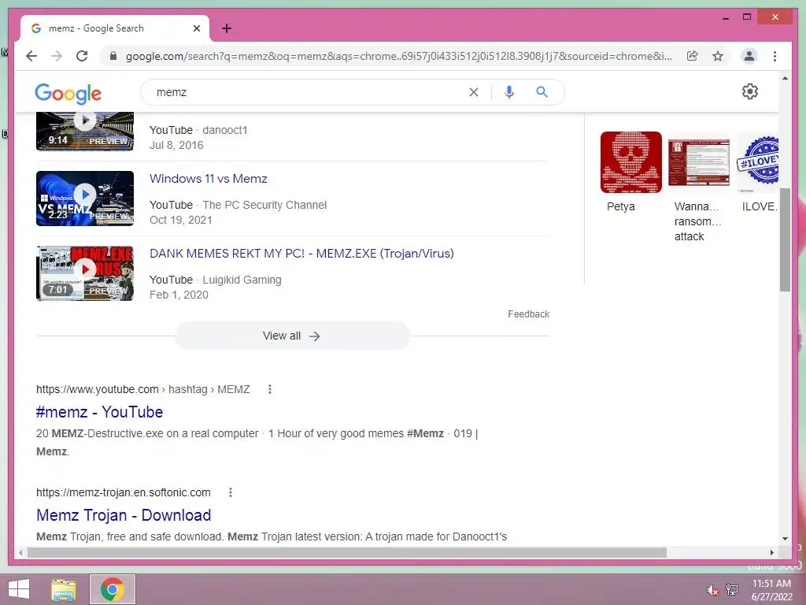Screen dimensions: 806x605
Task: Open the #memz - YouTube result
Action: tap(99, 412)
